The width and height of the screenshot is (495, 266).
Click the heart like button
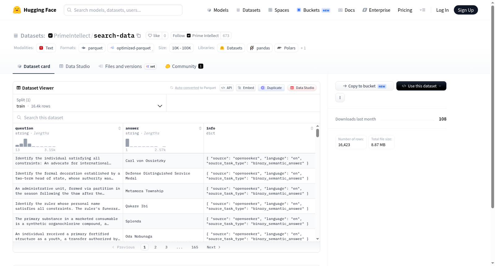pos(154,36)
